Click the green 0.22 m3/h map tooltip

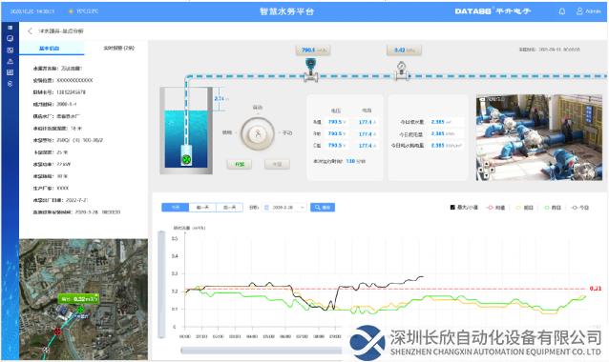click(78, 299)
